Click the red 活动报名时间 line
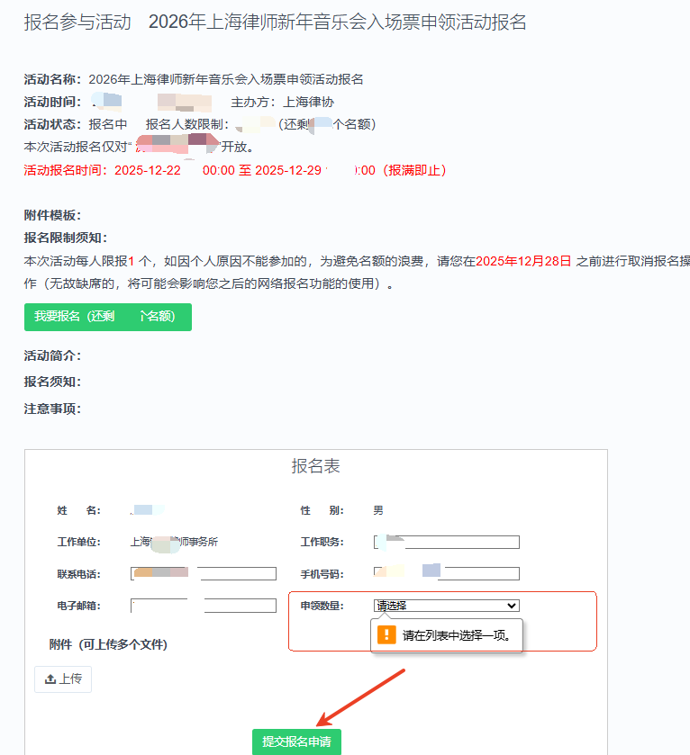The width and height of the screenshot is (690, 755). coord(234,170)
